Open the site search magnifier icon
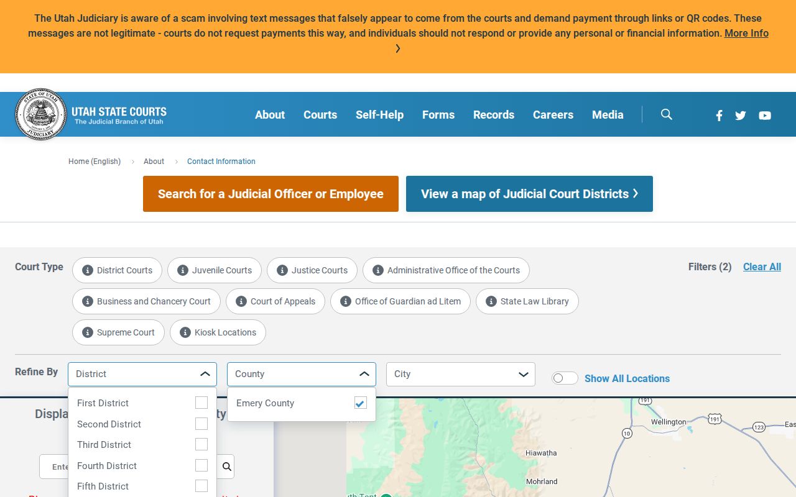This screenshot has width=796, height=497. pos(667,114)
